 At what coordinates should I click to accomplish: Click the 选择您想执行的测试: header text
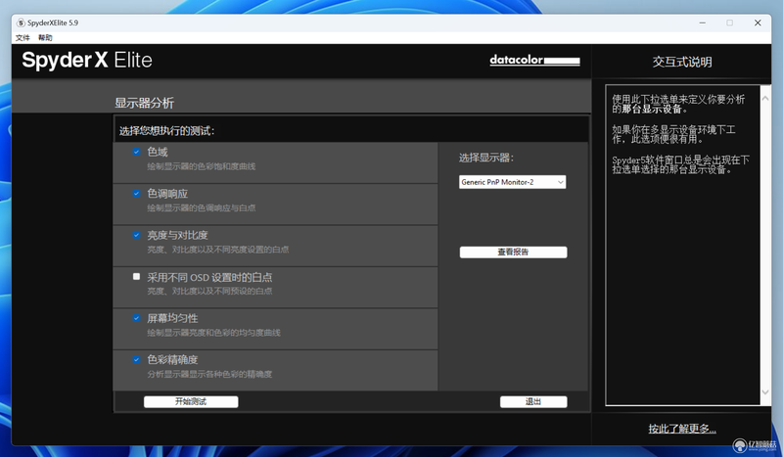tap(166, 131)
